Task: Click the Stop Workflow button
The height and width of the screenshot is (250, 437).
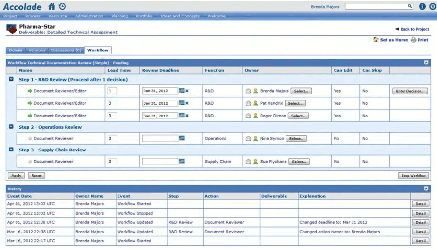Action: (x=413, y=176)
